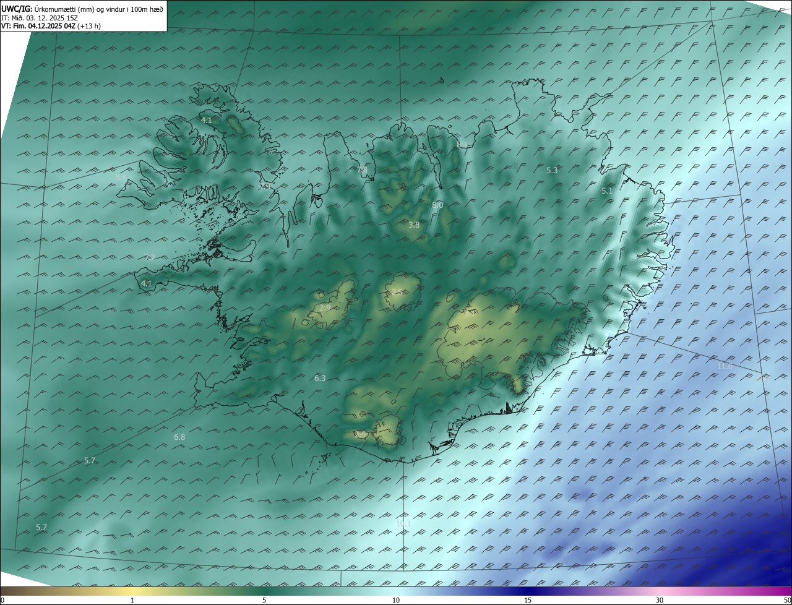Viewport: 792px width, 605px height.
Task: Click the 11.6 precipitation value label
Action: (725, 366)
